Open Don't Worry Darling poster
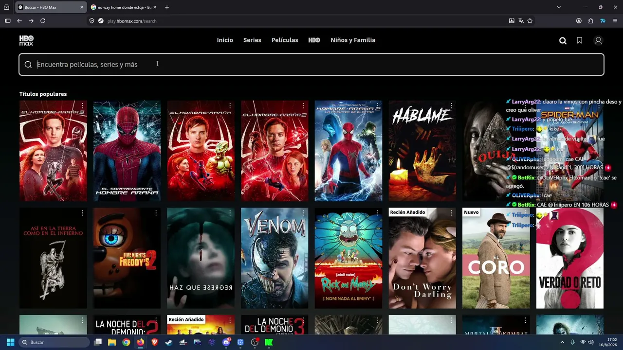Screen dimensions: 623x350 point(422,258)
